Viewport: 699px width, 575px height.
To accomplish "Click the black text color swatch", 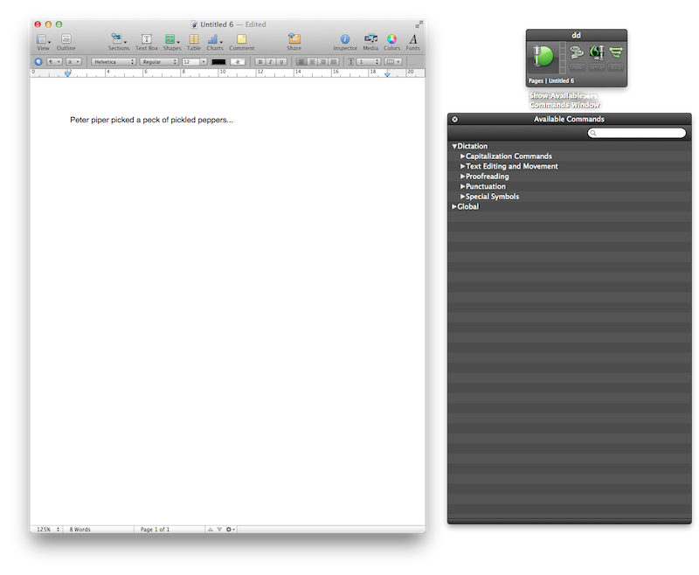I will (218, 61).
